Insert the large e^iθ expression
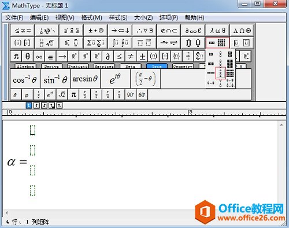 pos(116,79)
